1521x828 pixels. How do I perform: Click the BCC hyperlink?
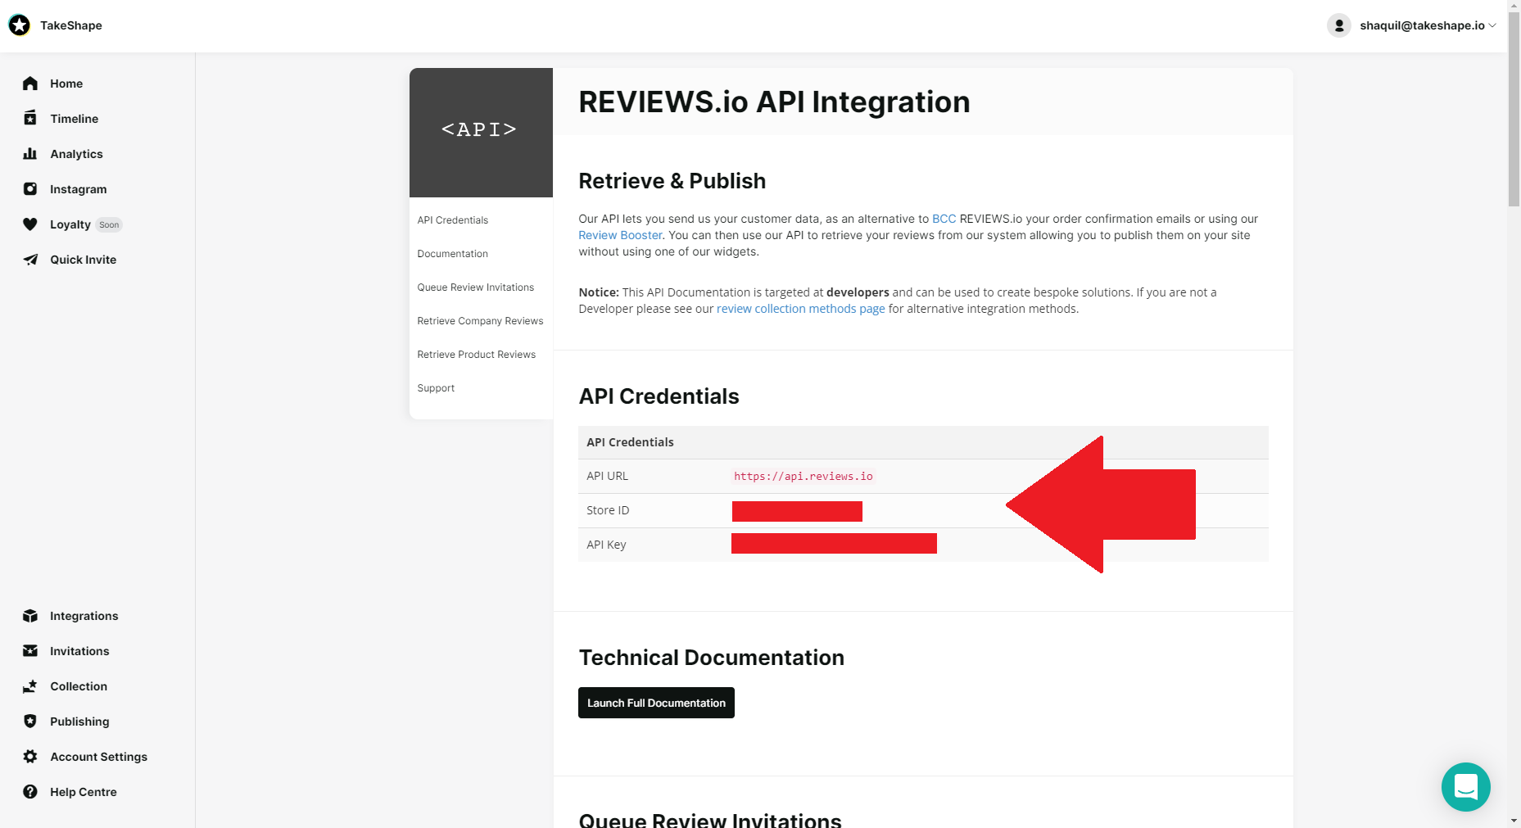coord(944,219)
